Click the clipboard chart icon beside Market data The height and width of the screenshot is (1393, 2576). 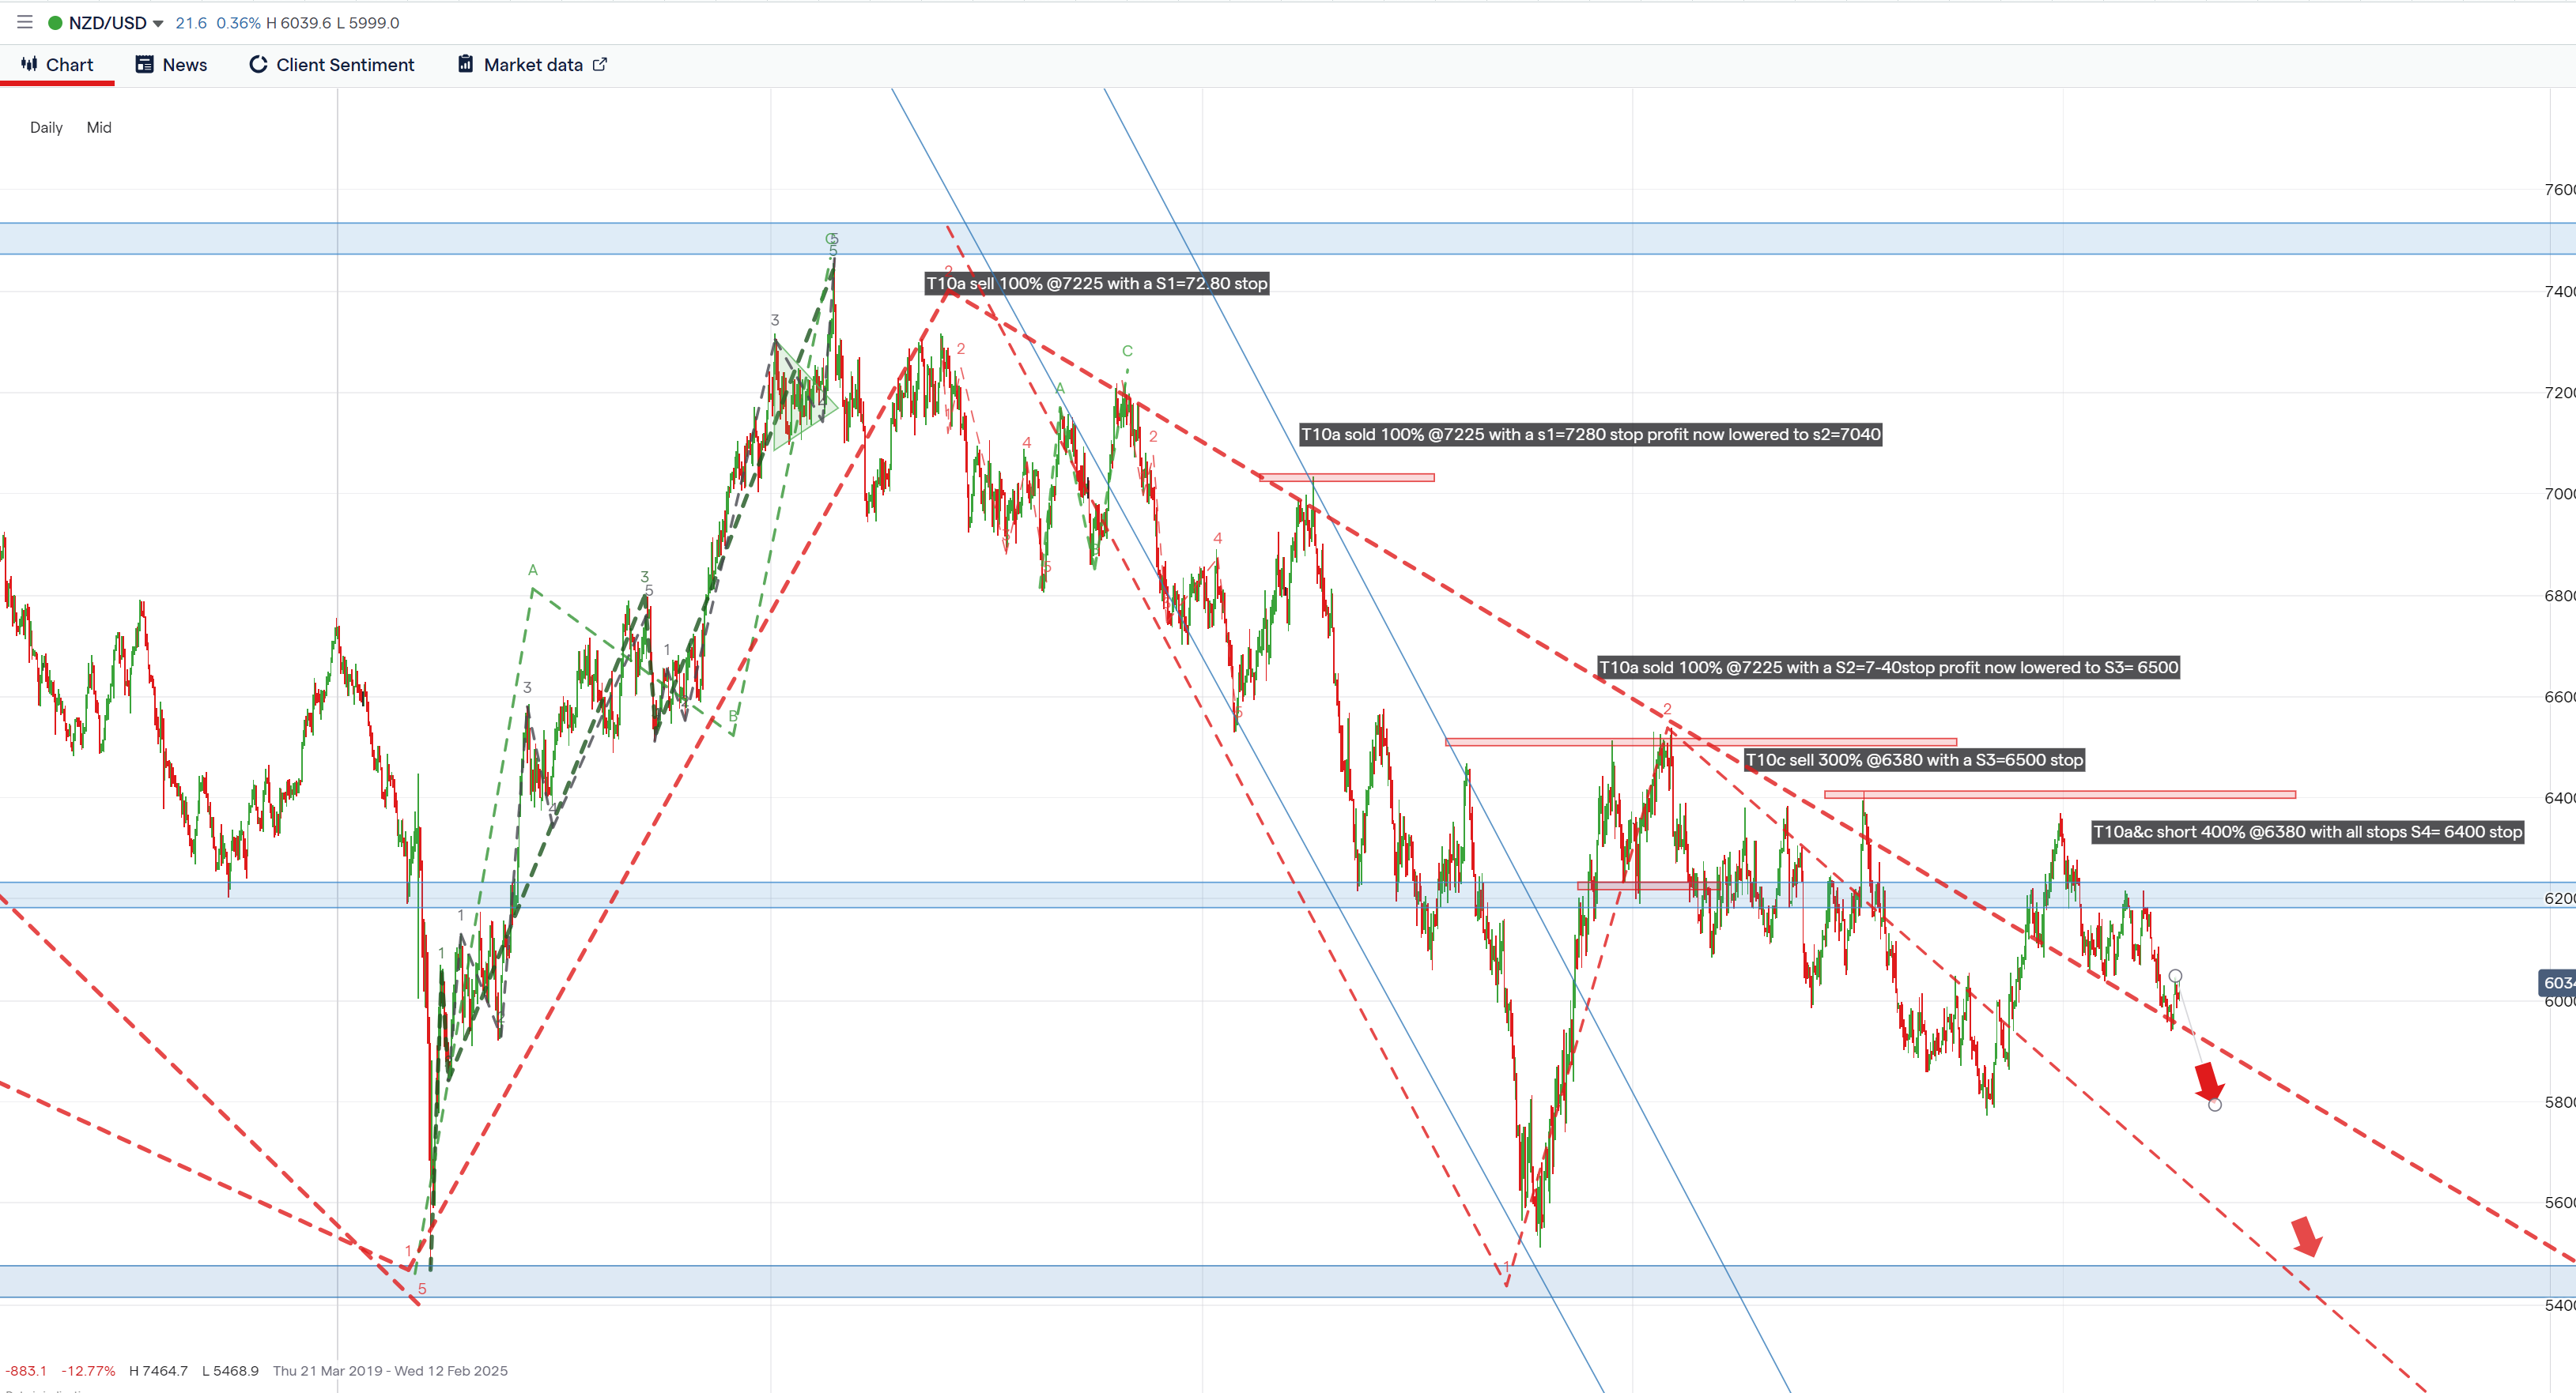tap(465, 64)
